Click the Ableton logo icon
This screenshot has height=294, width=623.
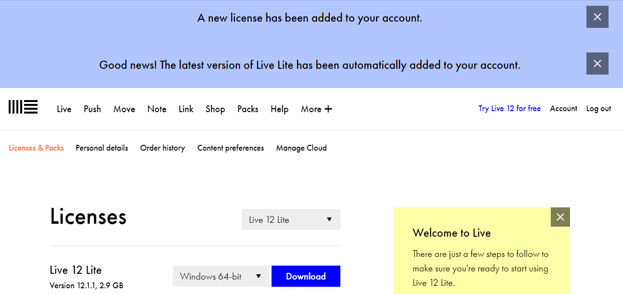coord(23,107)
